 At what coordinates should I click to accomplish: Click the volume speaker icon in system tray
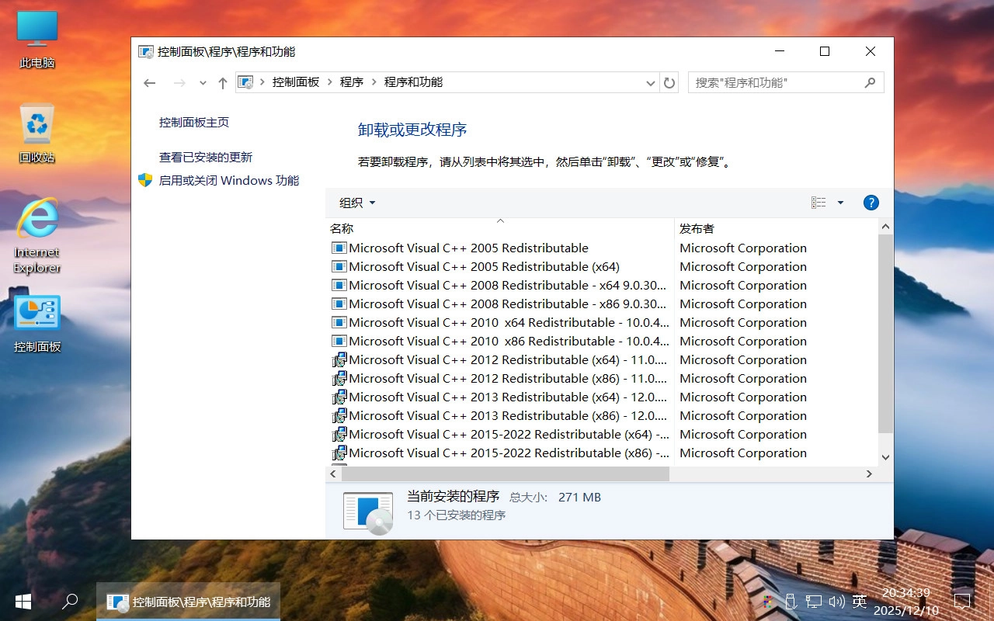pos(836,601)
